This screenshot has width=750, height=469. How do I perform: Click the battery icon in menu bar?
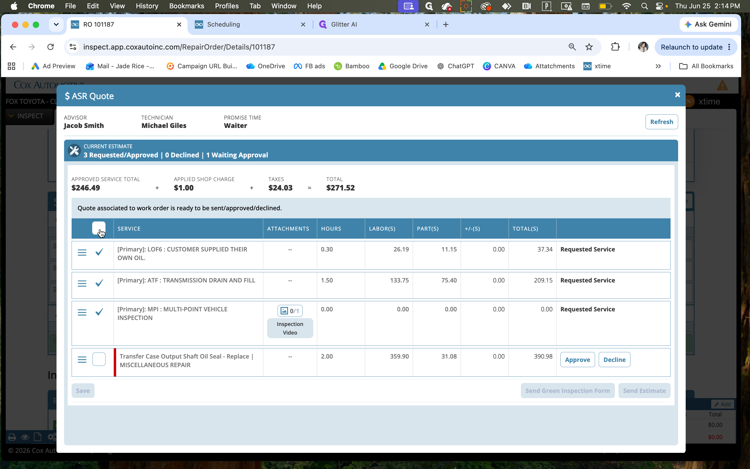(x=605, y=6)
